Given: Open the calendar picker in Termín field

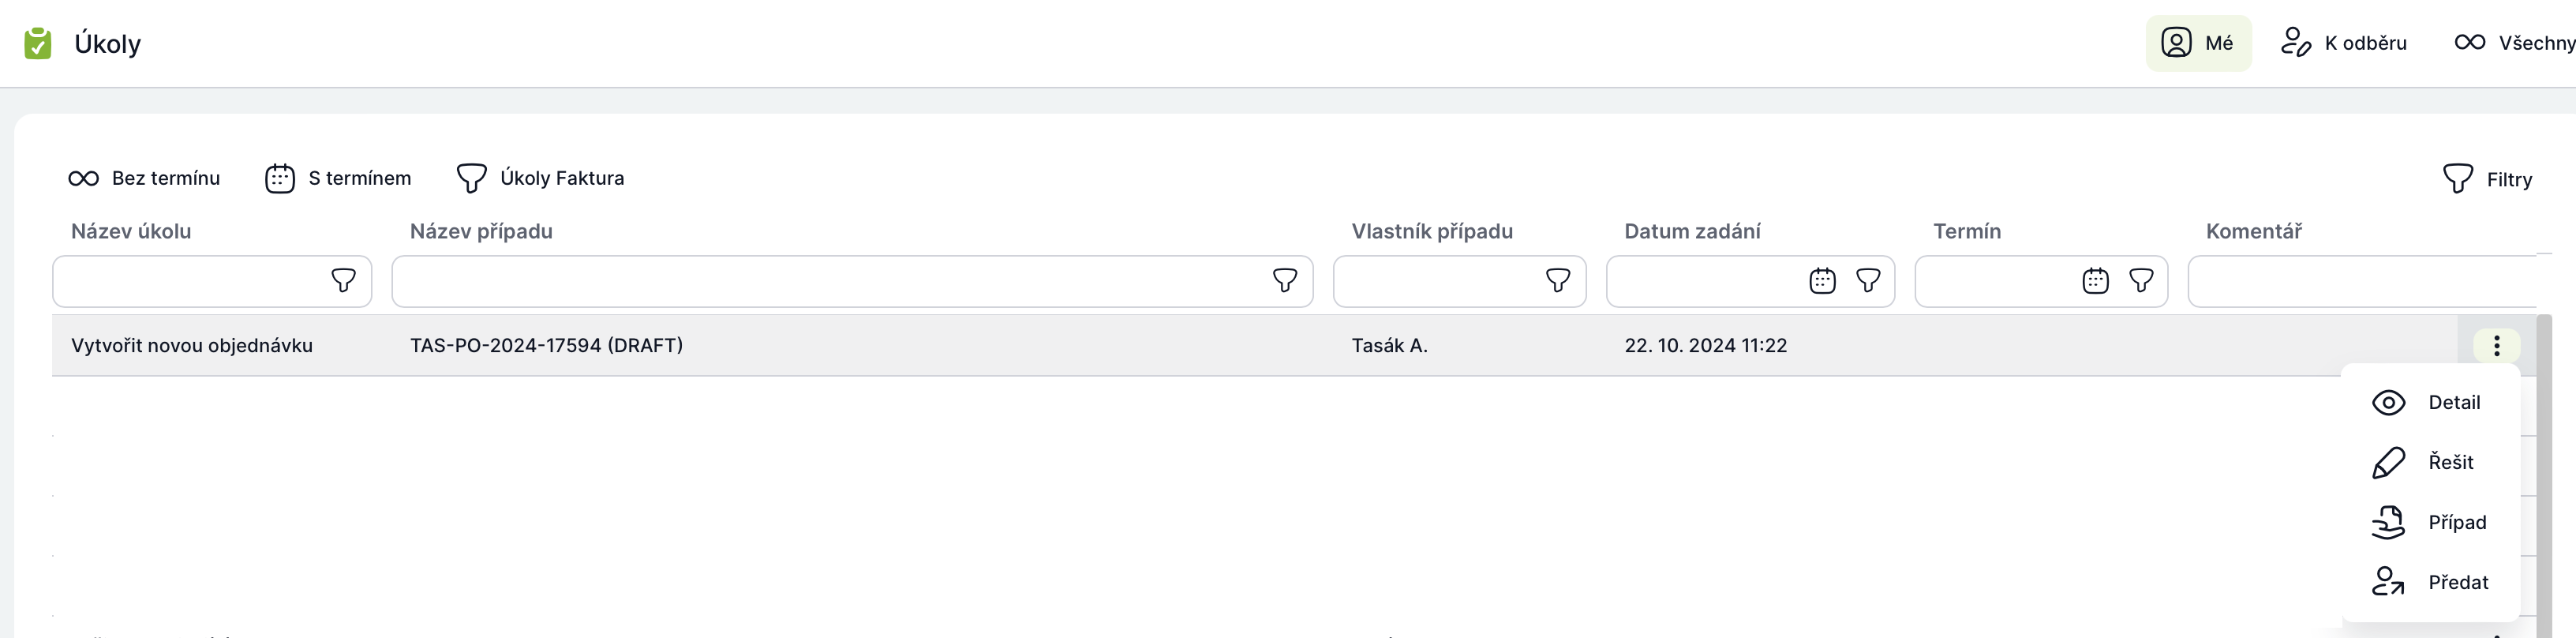Looking at the screenshot, I should pos(2095,281).
